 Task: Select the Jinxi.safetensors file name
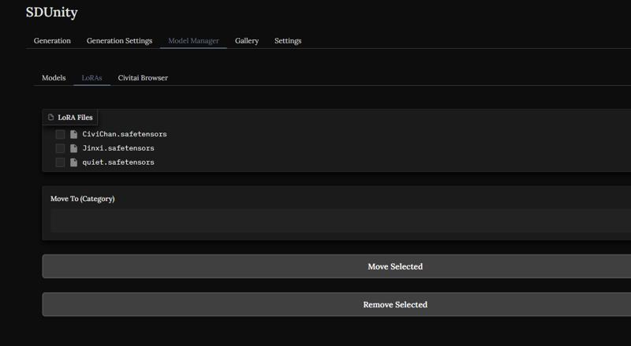click(118, 148)
